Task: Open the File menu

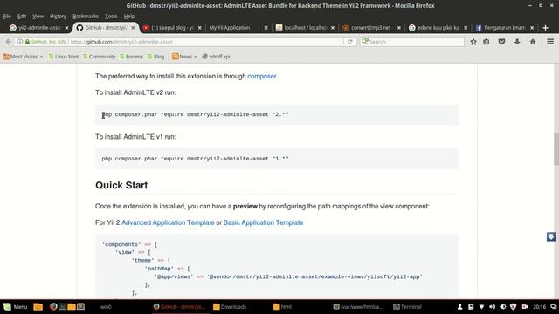Action: tap(7, 17)
